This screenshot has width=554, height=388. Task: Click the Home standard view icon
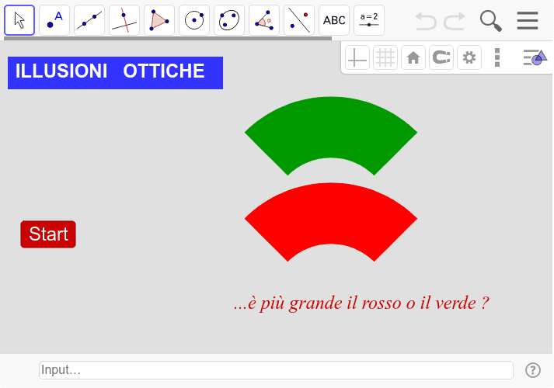click(x=413, y=57)
